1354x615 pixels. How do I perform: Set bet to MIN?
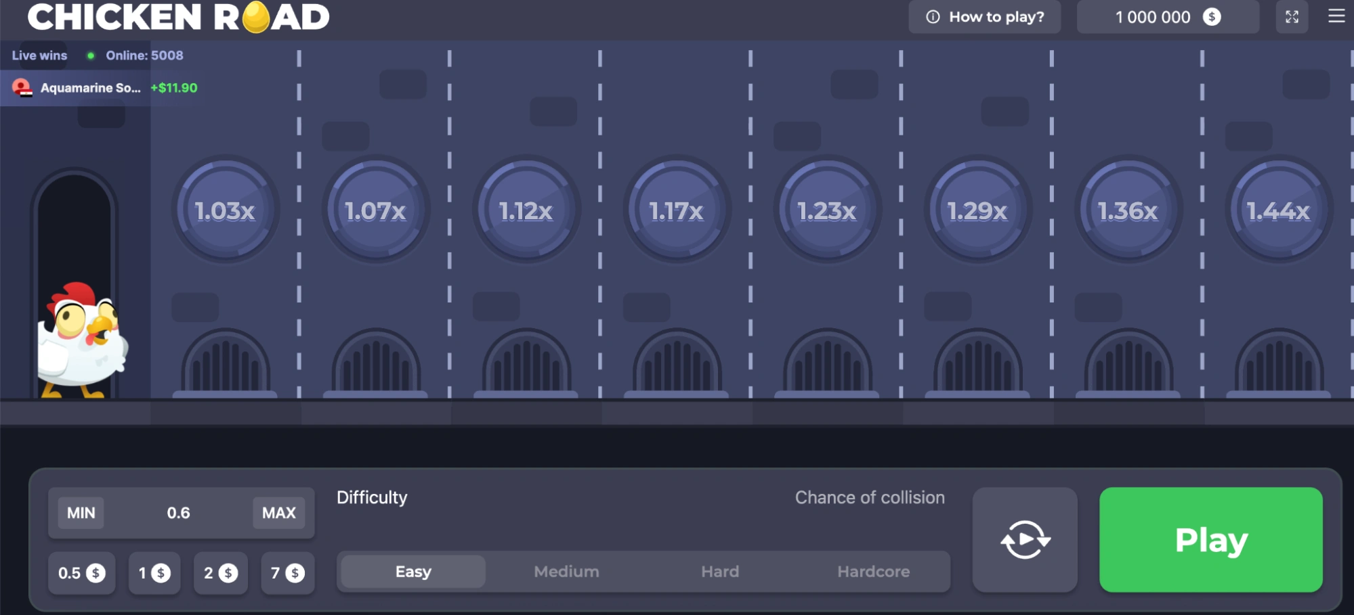pyautogui.click(x=81, y=513)
